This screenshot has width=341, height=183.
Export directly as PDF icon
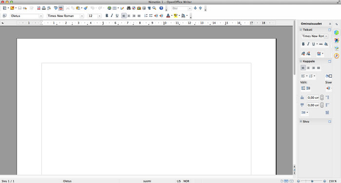(x=38, y=8)
